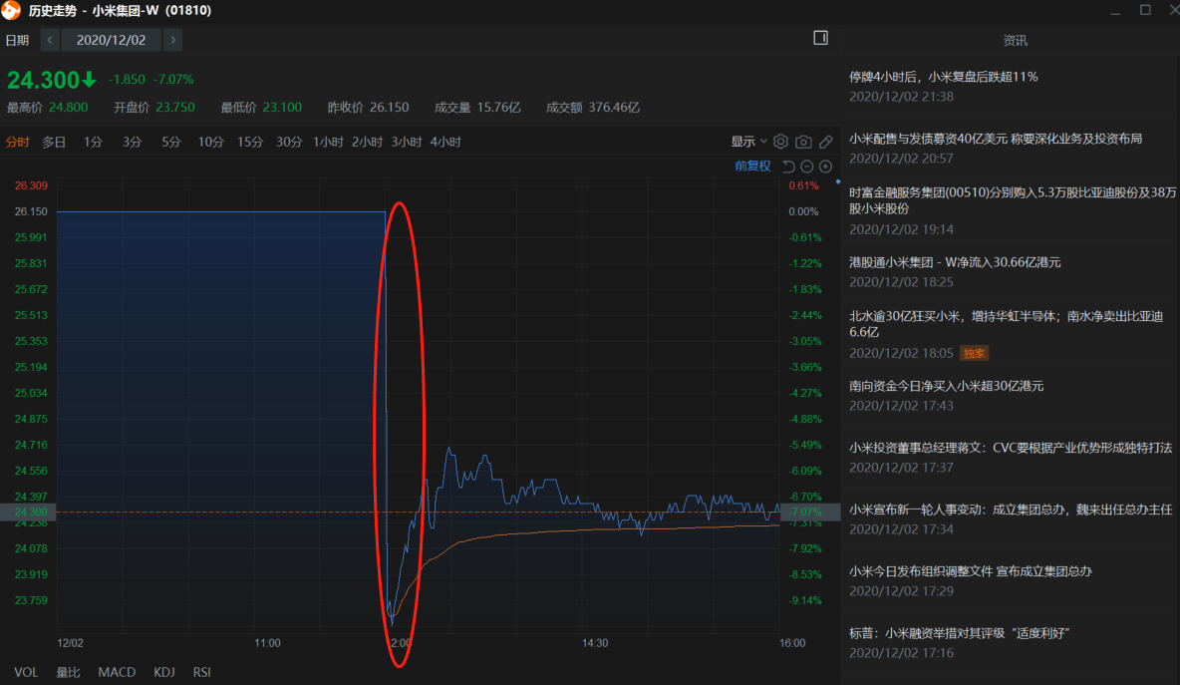The width and height of the screenshot is (1180, 685).
Task: Open the date field showing 2020/12/02
Action: tap(112, 40)
